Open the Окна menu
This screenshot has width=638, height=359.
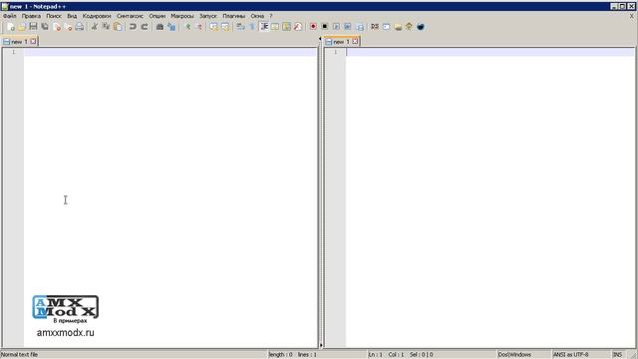[257, 16]
